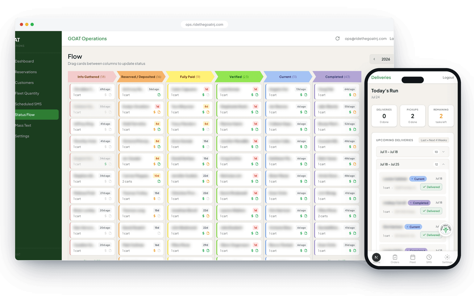Tap the Deliveries count card on the phone

(x=384, y=116)
